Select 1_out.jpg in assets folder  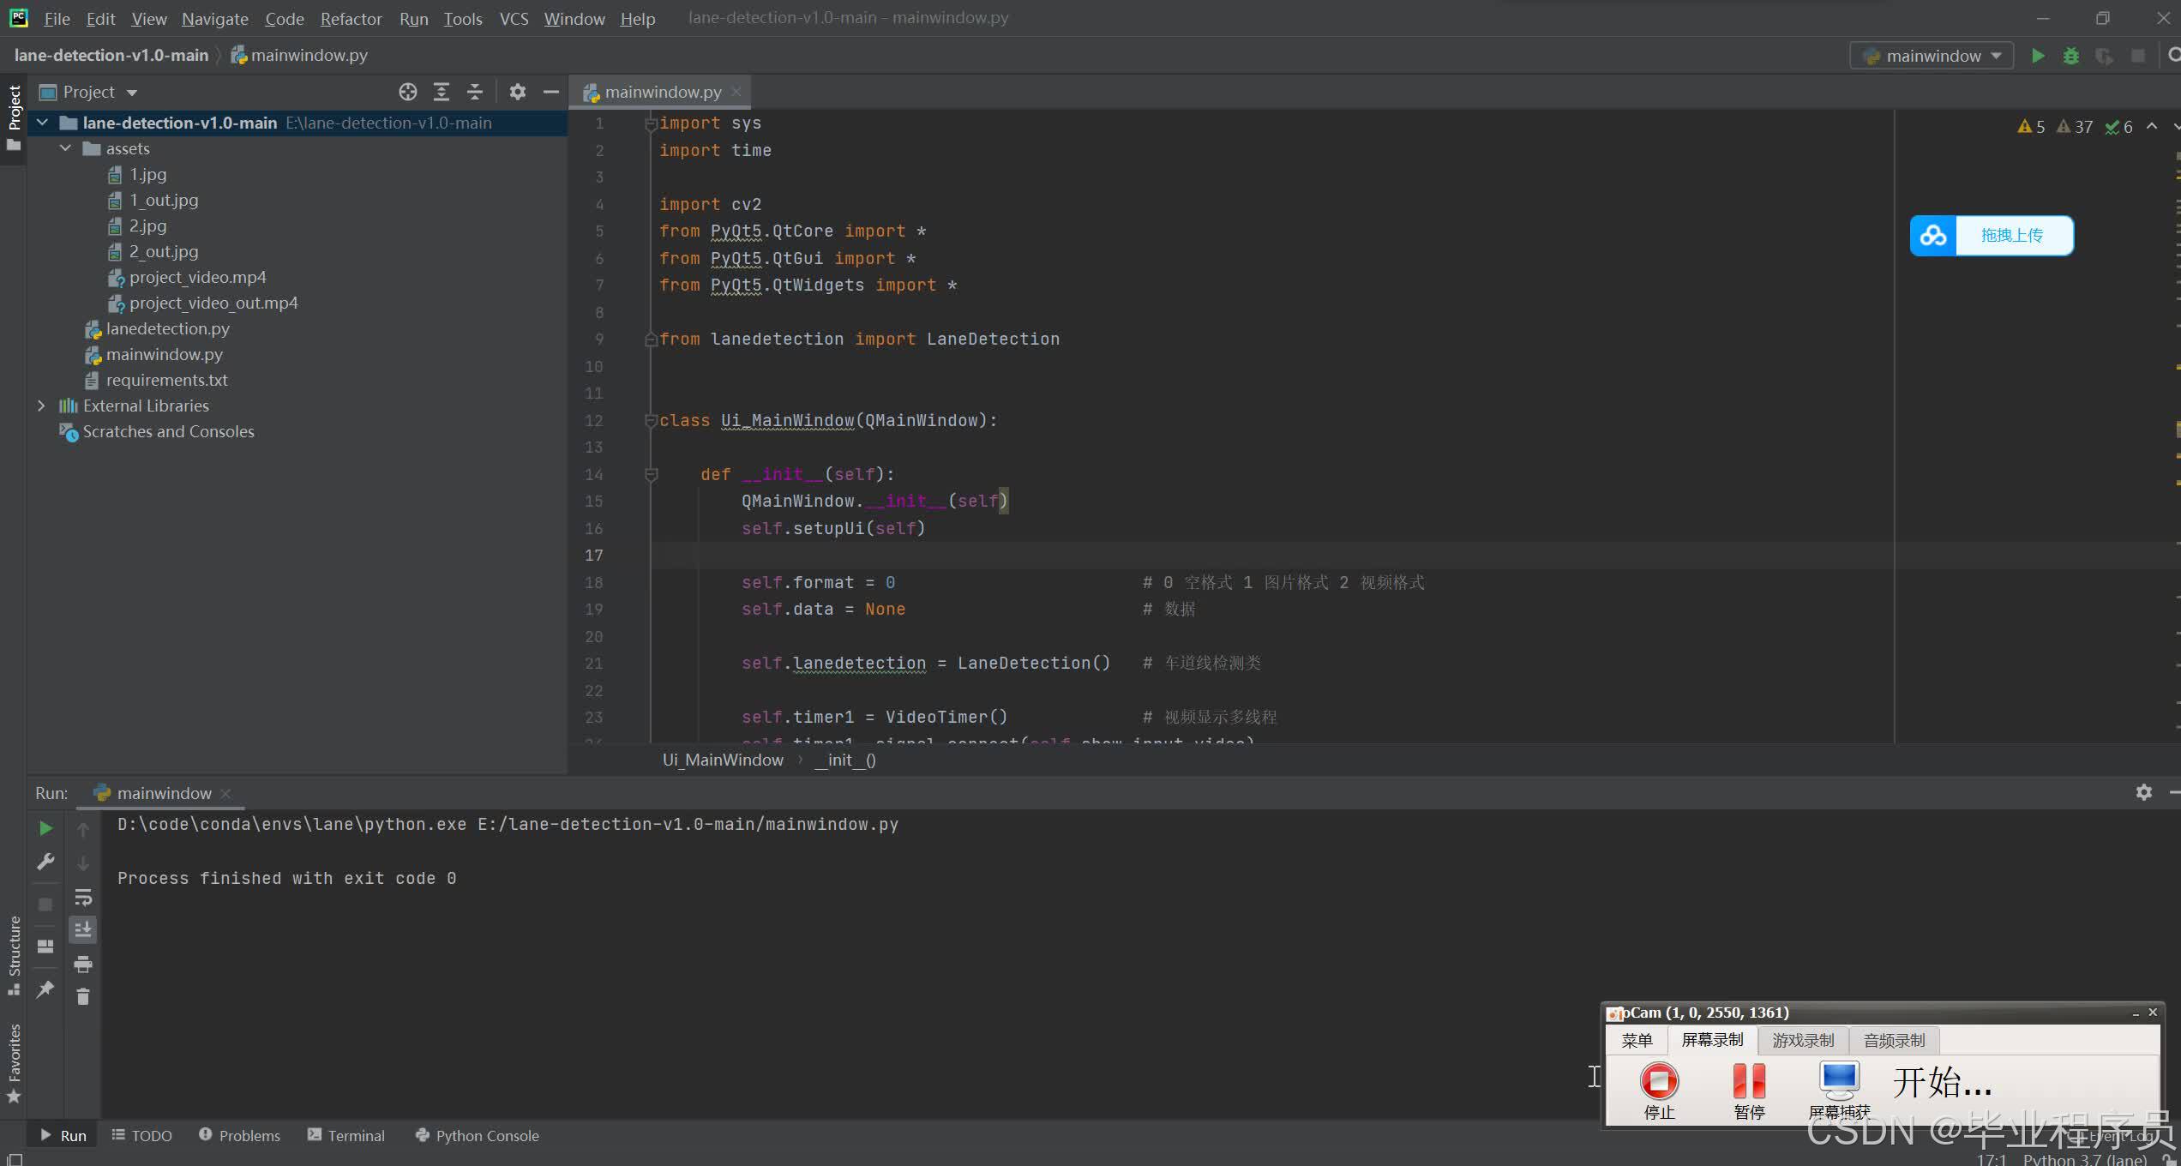[163, 200]
